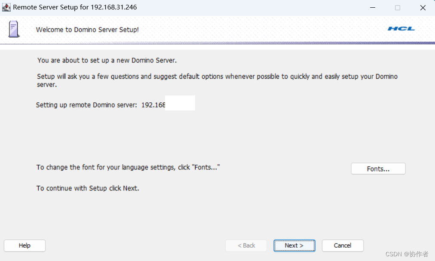The image size is (435, 261).
Task: Click the HCL logo in header
Action: point(401,29)
